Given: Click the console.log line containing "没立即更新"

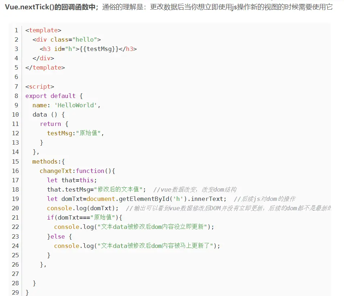Looking at the screenshot, I should (134, 227).
